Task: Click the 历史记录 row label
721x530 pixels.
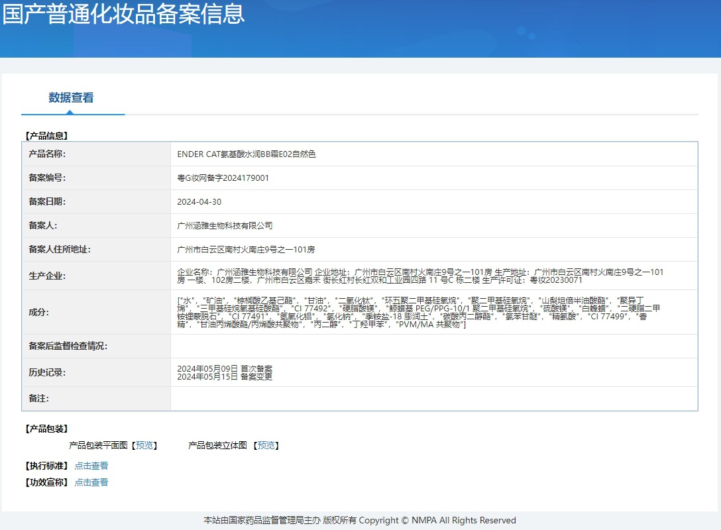Action: 47,372
